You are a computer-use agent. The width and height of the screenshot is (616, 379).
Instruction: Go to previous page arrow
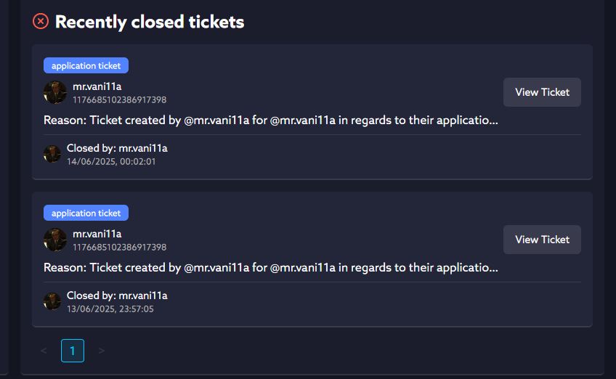point(44,351)
